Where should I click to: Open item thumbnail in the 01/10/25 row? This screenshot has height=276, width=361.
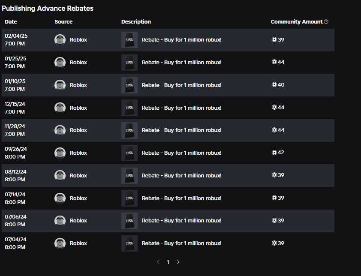click(x=129, y=85)
